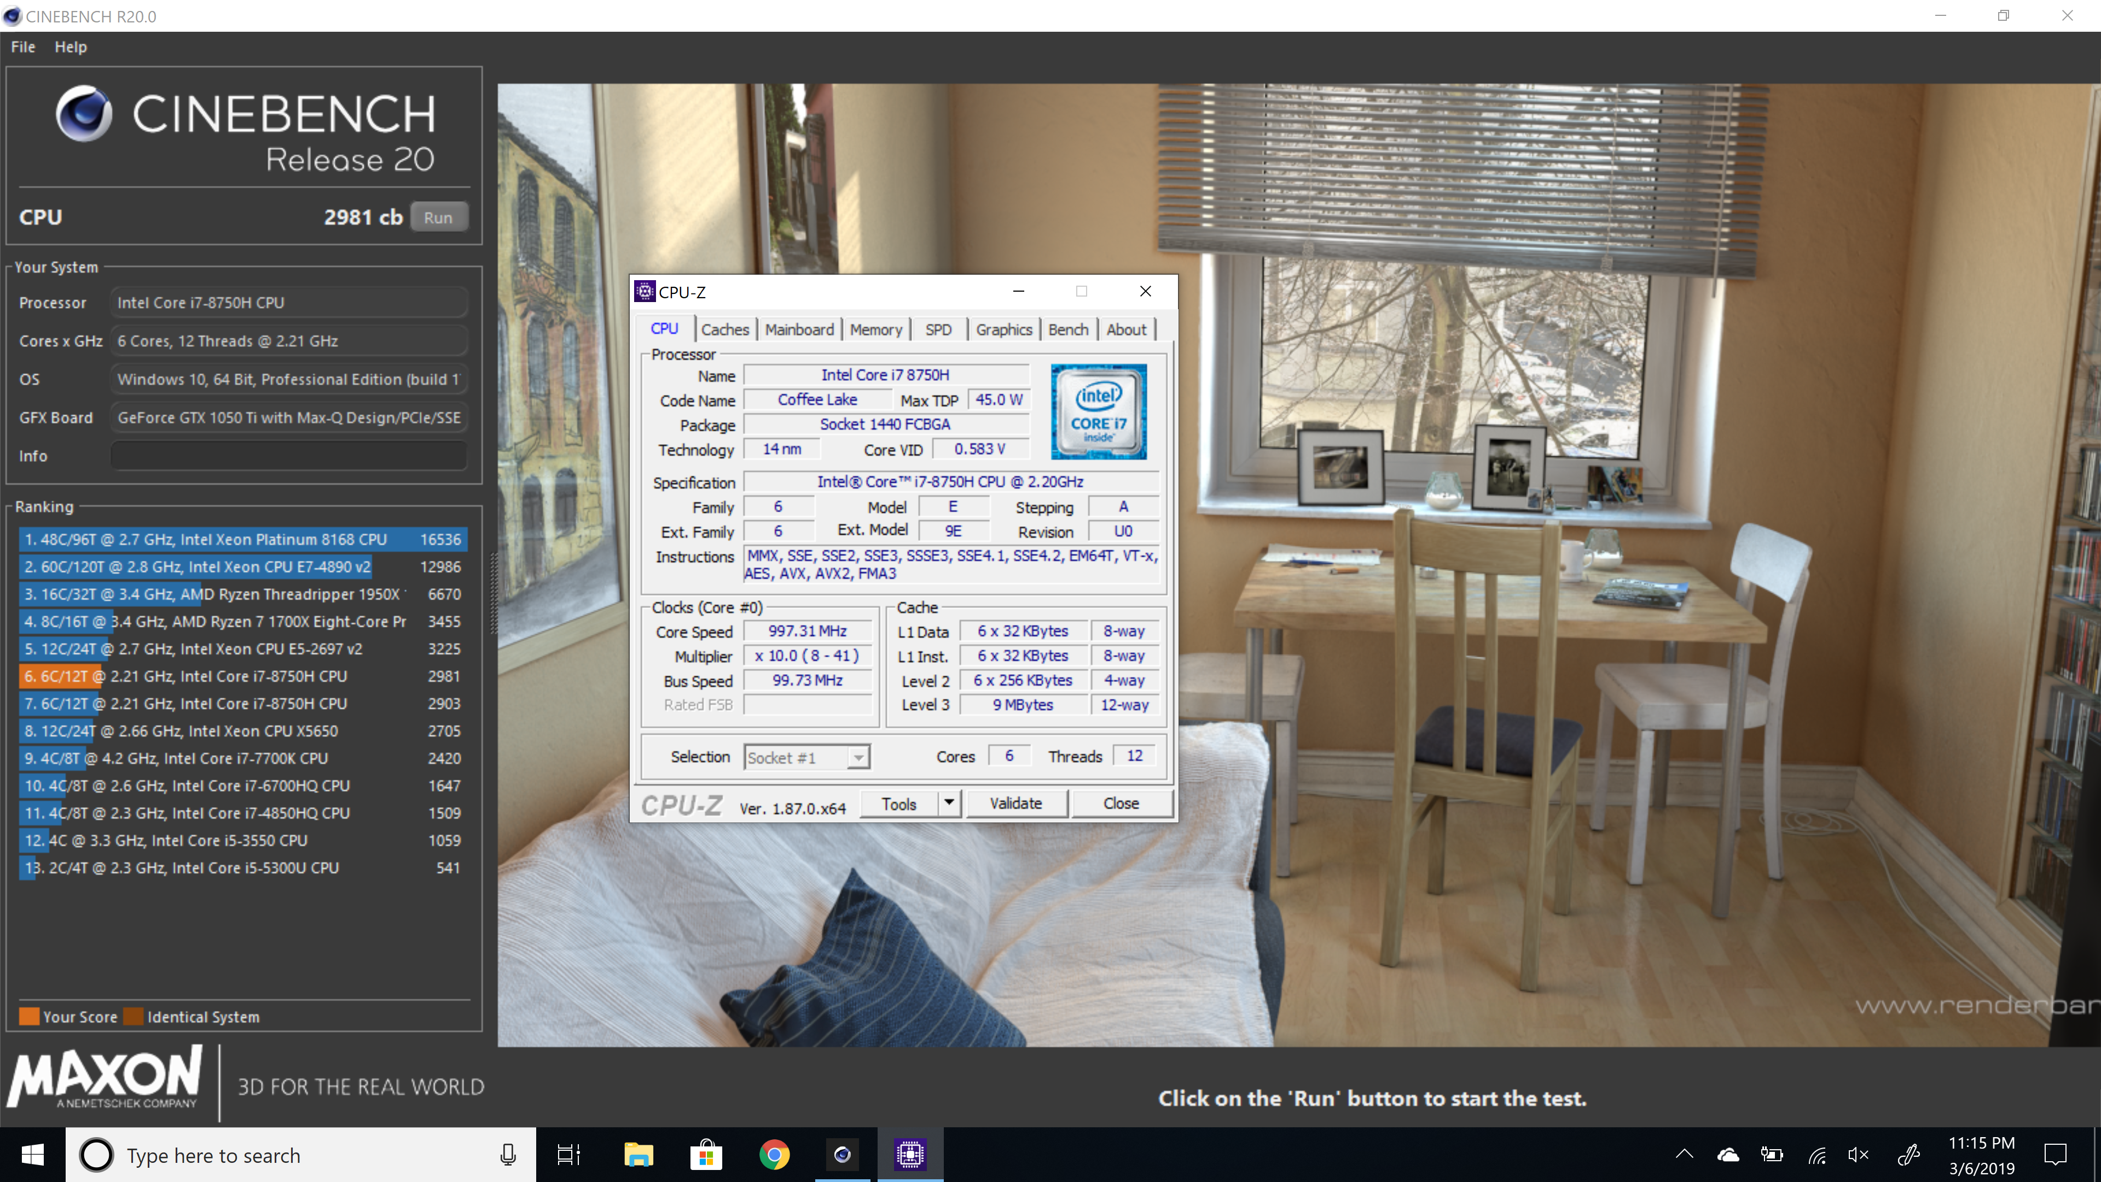
Task: Click the CPU-Z title bar app icon
Action: coord(645,291)
